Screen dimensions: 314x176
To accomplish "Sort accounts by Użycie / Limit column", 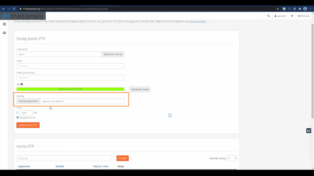I will [x=101, y=167].
